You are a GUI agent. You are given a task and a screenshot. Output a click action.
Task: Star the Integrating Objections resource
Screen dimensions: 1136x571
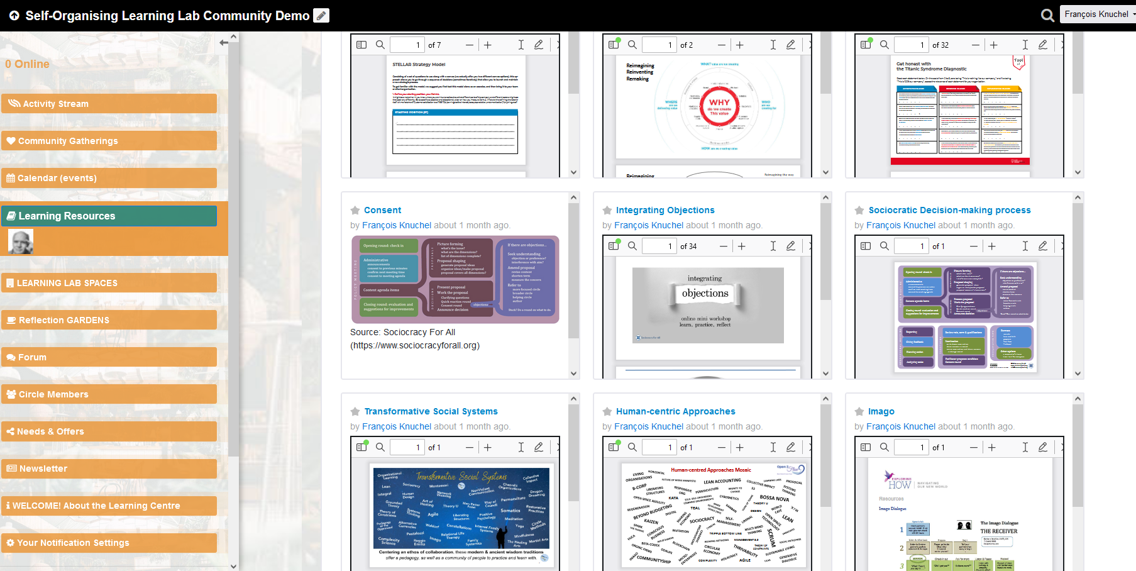(x=607, y=210)
